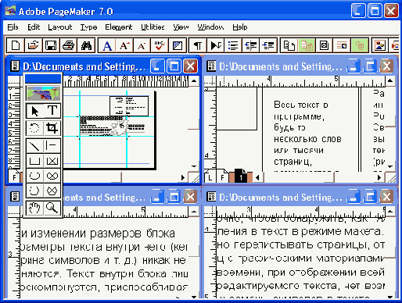Image resolution: width=402 pixels, height=303 pixels.
Task: Click the Increase Font Size icon
Action: pos(124,45)
